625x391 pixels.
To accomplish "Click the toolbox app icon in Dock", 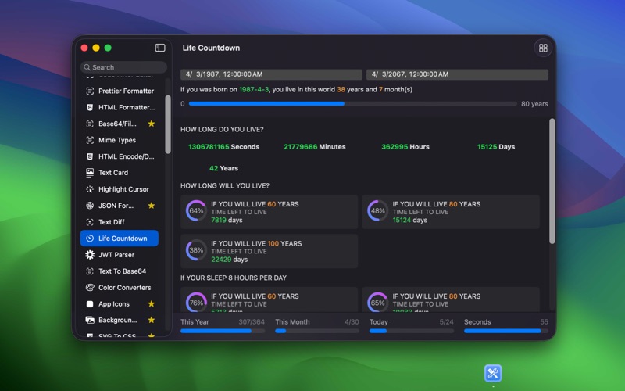I will point(493,373).
